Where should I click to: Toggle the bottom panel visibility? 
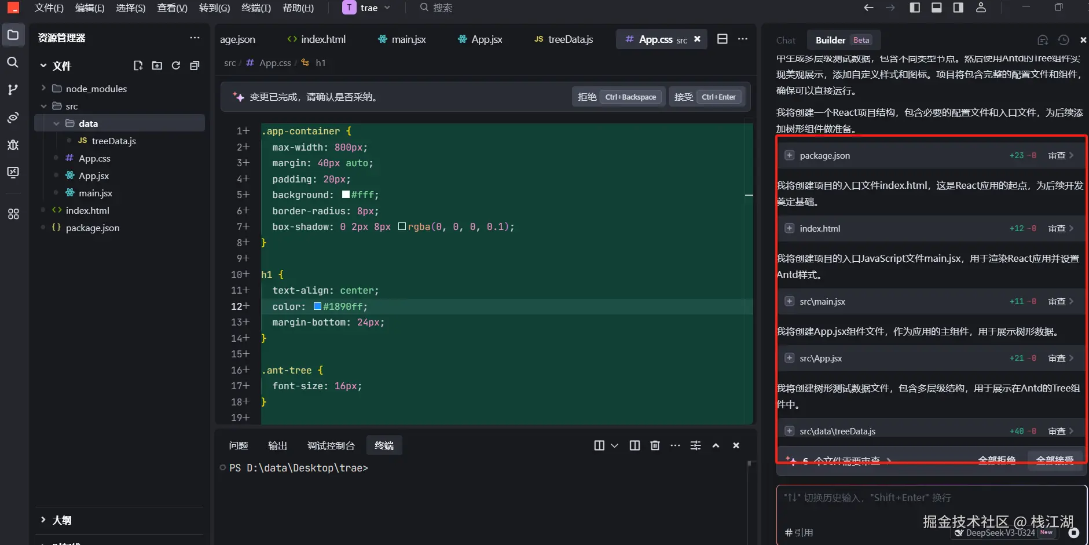(x=937, y=8)
